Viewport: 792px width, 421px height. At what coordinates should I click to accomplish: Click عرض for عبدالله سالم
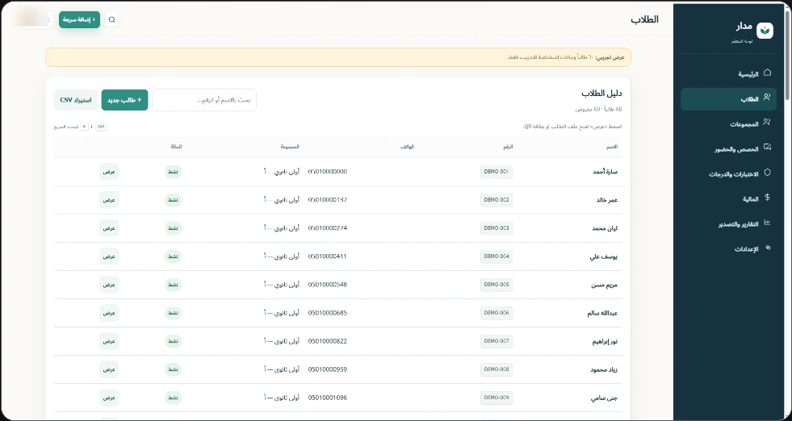tap(109, 313)
